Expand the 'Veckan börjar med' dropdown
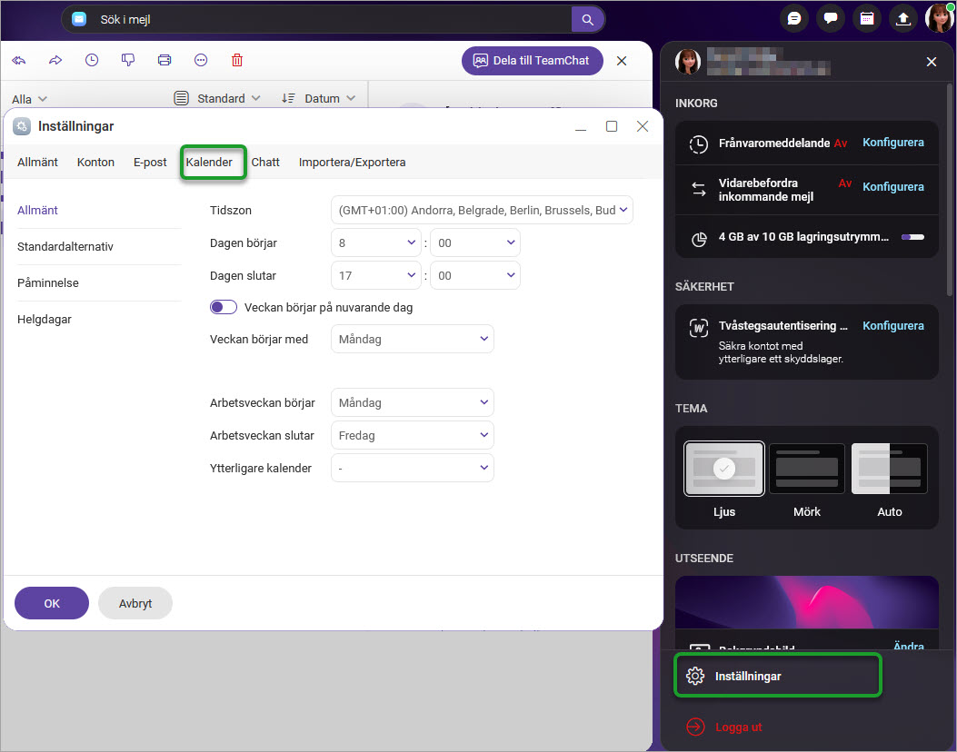957x752 pixels. 412,339
